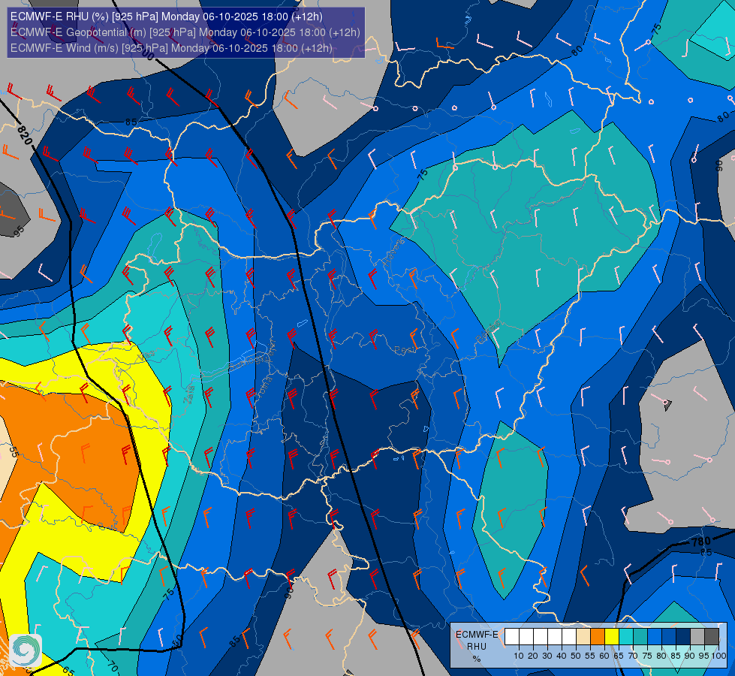Select the cyan 65-70% legend swatch

click(x=626, y=637)
